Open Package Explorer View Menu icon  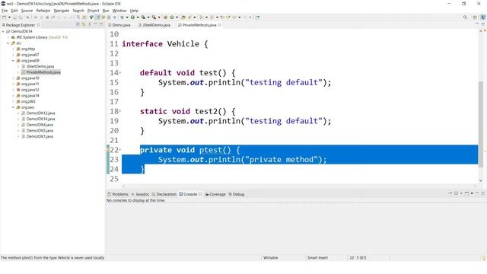click(90, 24)
